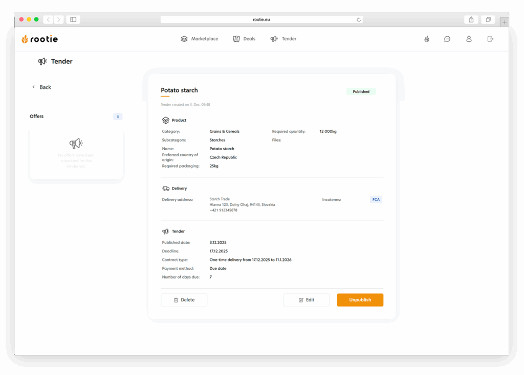Switch to the Tender tab

click(283, 39)
